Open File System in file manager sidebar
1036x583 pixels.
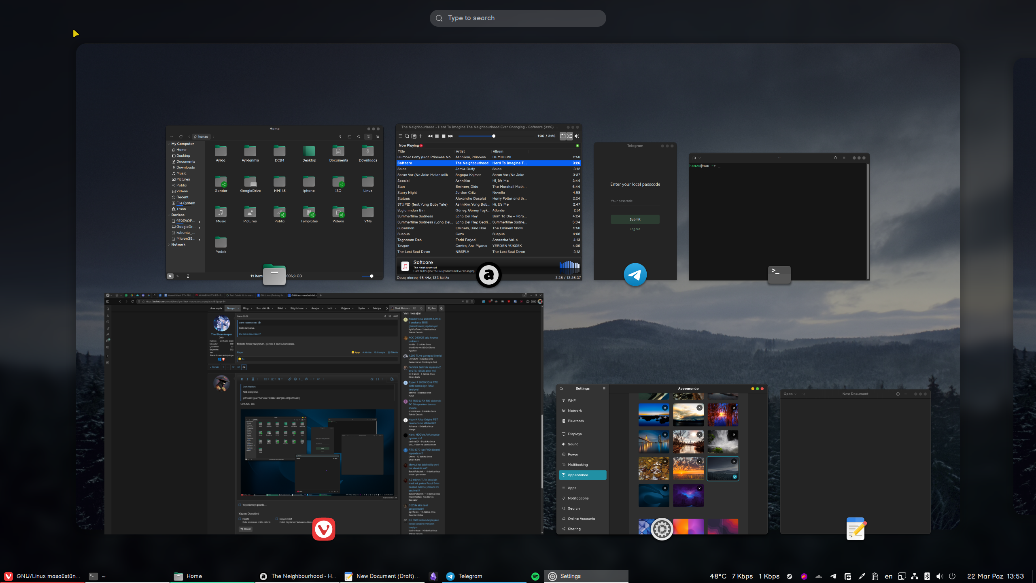tap(185, 203)
